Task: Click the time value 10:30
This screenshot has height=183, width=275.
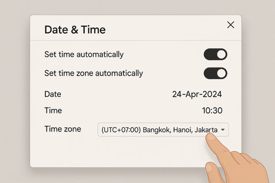Action: click(x=212, y=111)
